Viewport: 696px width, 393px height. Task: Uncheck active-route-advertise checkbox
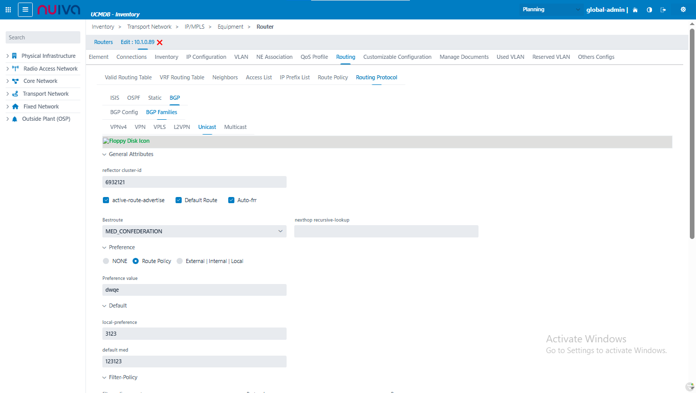point(106,200)
